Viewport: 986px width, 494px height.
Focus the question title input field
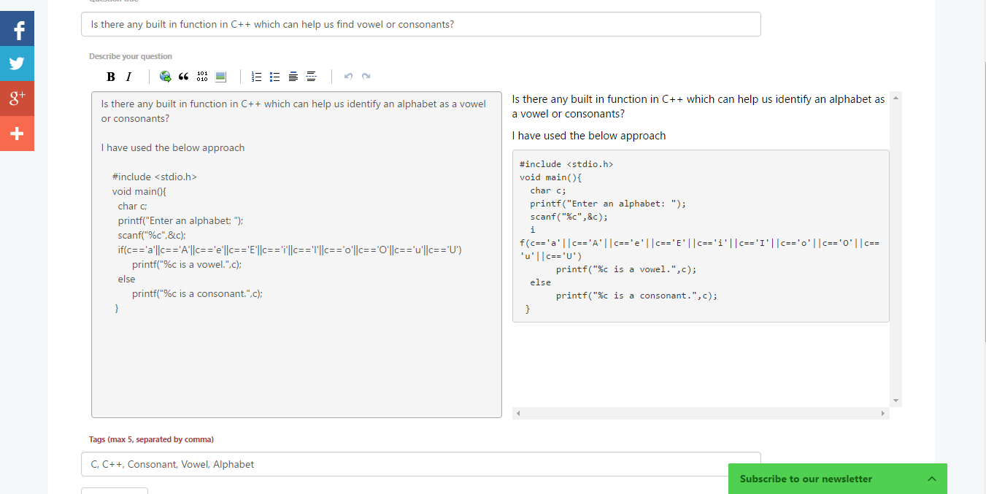pyautogui.click(x=420, y=24)
